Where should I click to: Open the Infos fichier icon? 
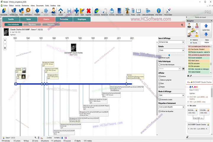pos(159,11)
